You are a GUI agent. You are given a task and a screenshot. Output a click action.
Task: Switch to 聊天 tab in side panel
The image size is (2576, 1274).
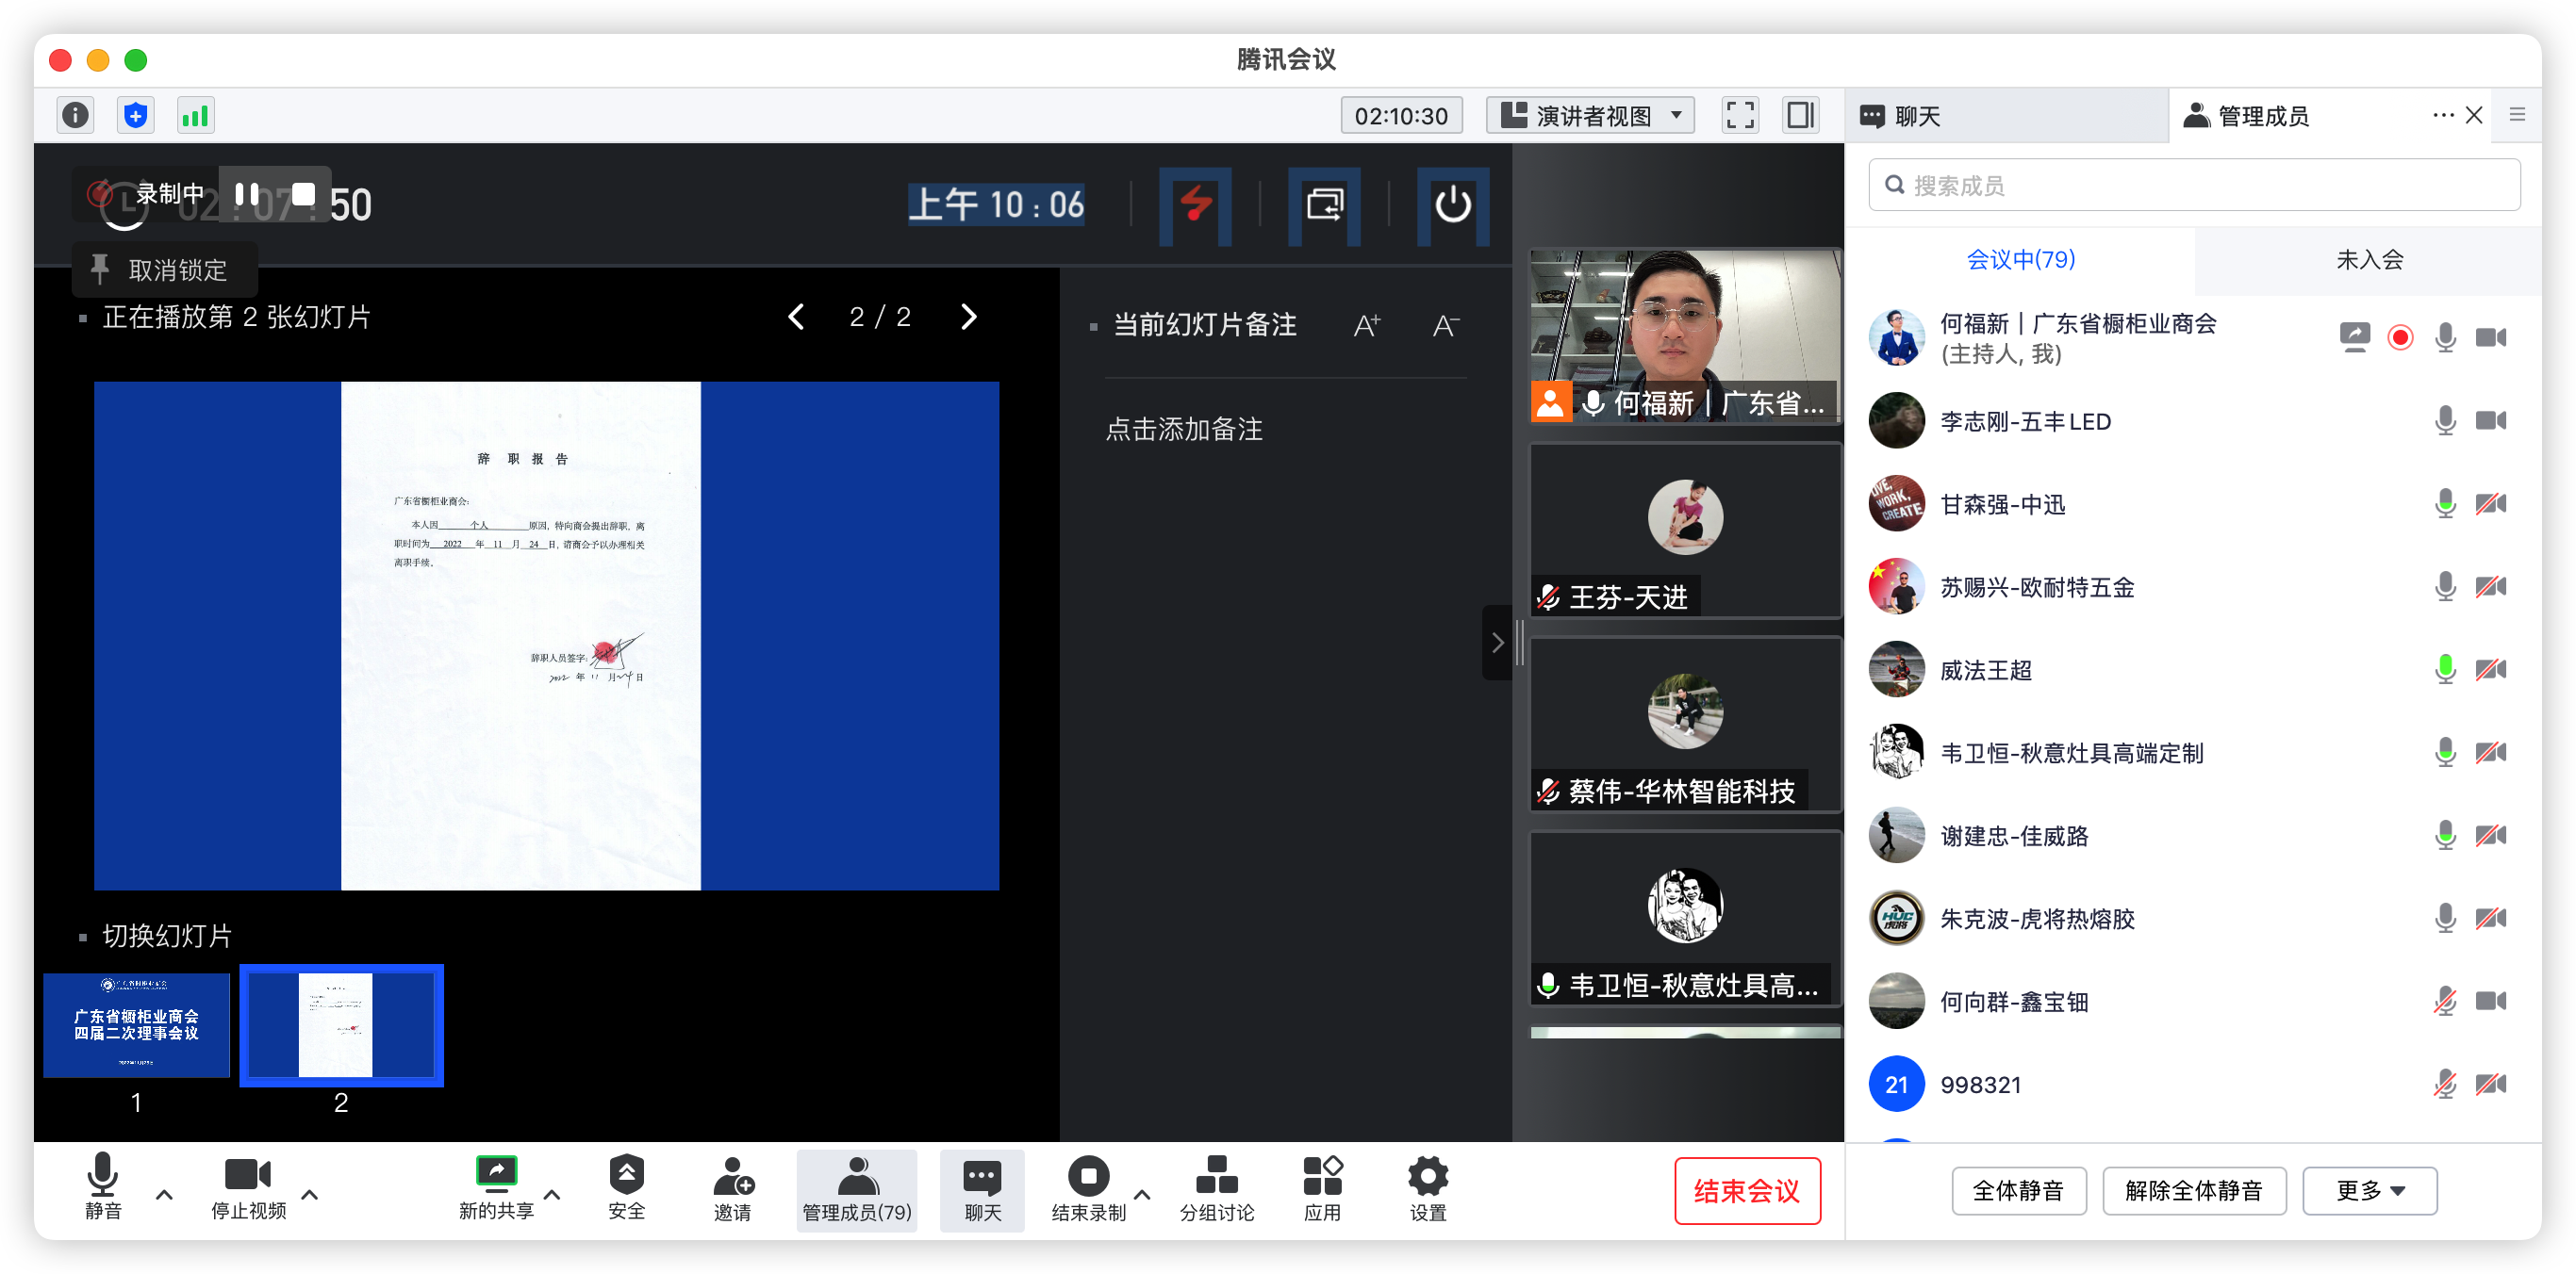[2006, 116]
